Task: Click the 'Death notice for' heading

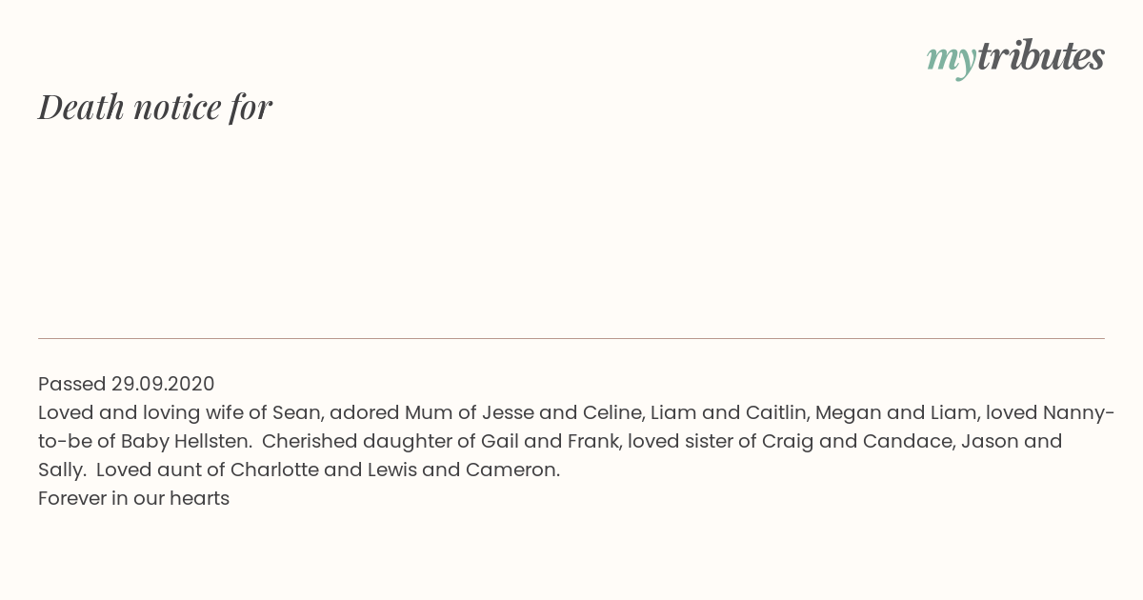Action: tap(155, 107)
